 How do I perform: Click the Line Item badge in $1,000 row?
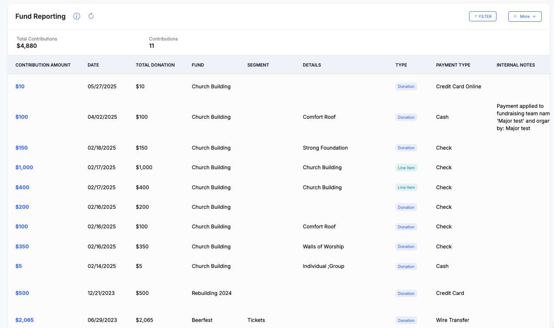pyautogui.click(x=406, y=167)
